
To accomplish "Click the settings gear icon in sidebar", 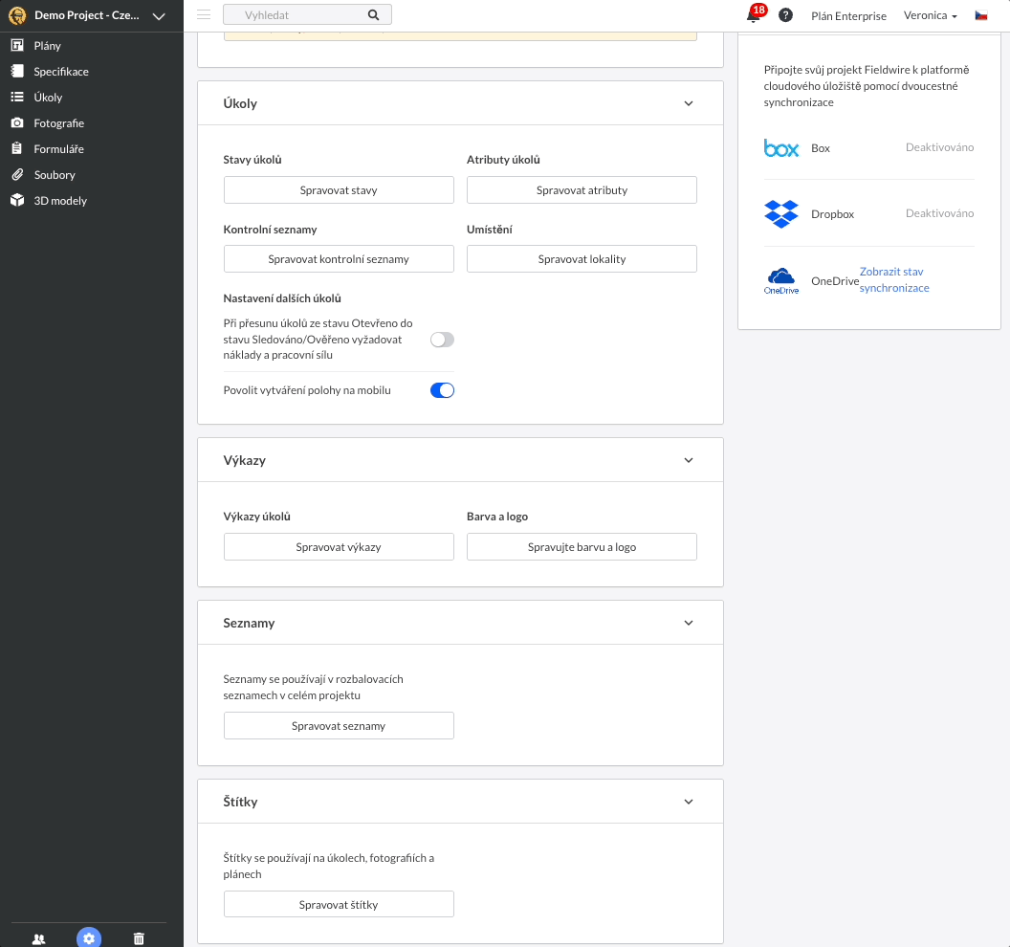I will [88, 938].
